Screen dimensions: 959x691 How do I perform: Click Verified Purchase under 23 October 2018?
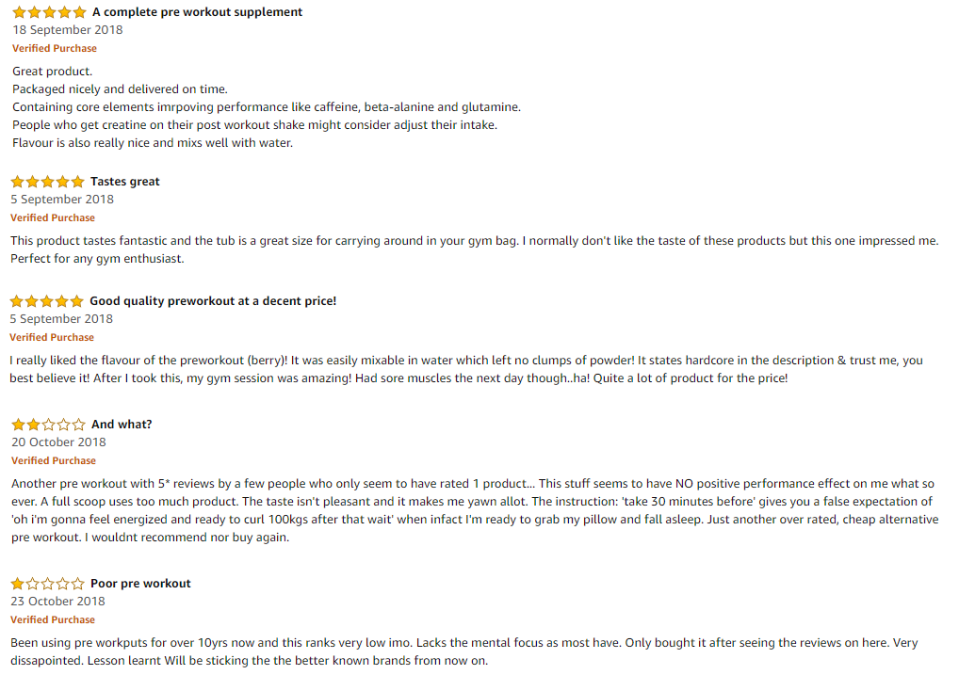click(x=53, y=619)
